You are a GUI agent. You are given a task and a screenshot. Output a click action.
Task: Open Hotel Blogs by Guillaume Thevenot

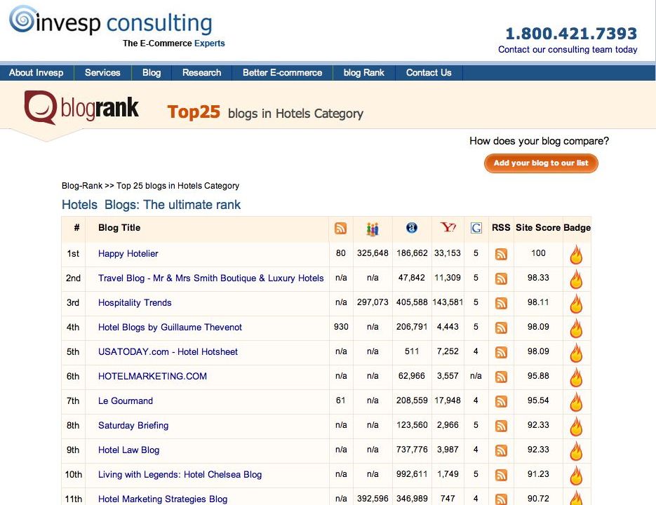170,327
